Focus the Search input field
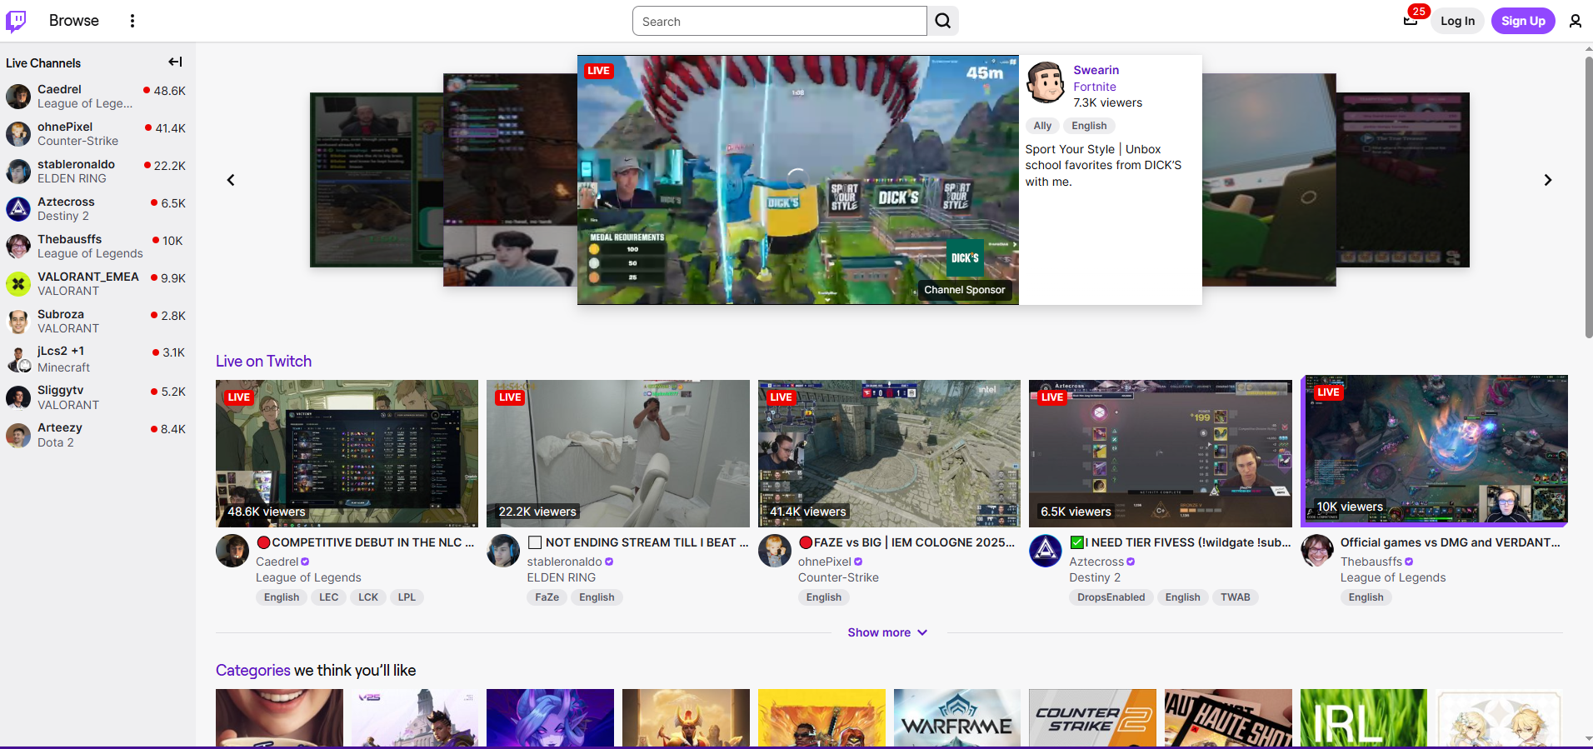Viewport: 1593px width, 749px height. [780, 21]
